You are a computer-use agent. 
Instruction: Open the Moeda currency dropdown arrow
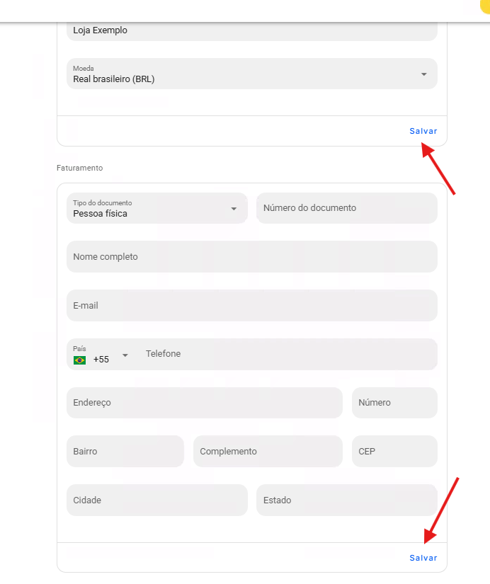(x=423, y=74)
